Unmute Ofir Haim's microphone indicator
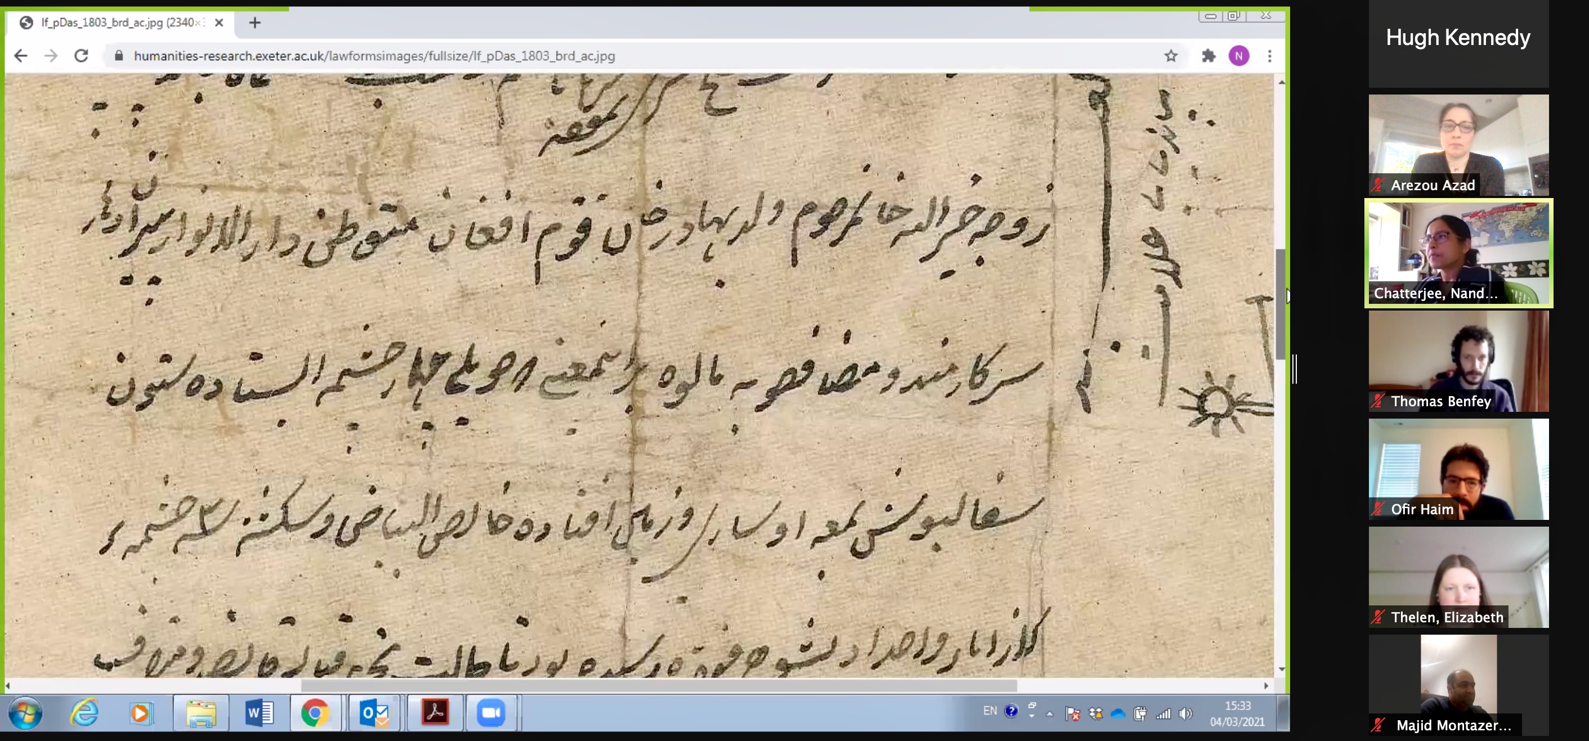The width and height of the screenshot is (1589, 741). pos(1377,509)
